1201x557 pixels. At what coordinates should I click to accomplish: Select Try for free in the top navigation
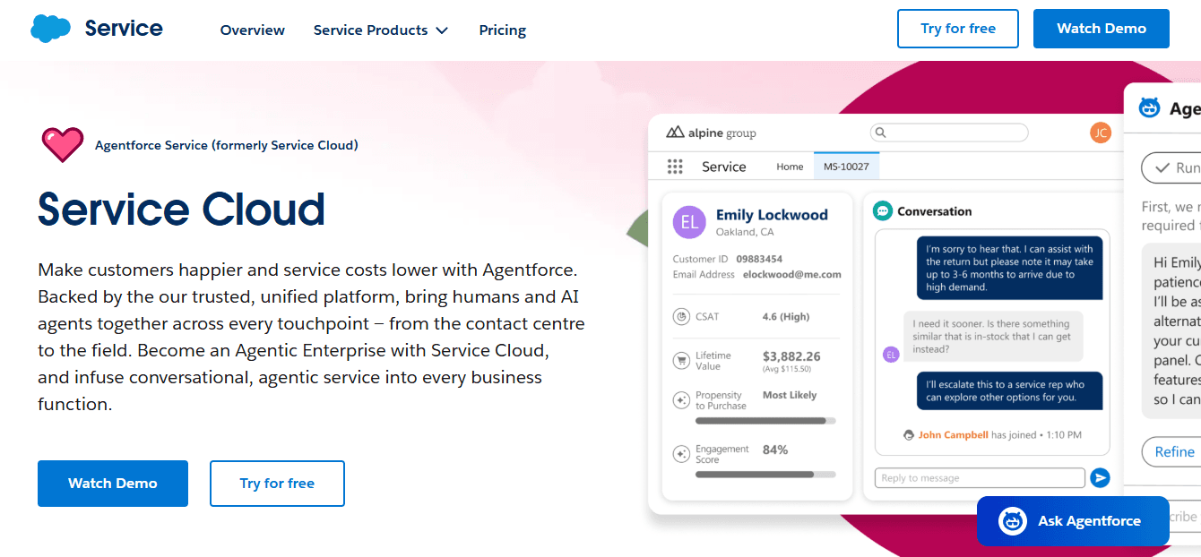coord(957,28)
